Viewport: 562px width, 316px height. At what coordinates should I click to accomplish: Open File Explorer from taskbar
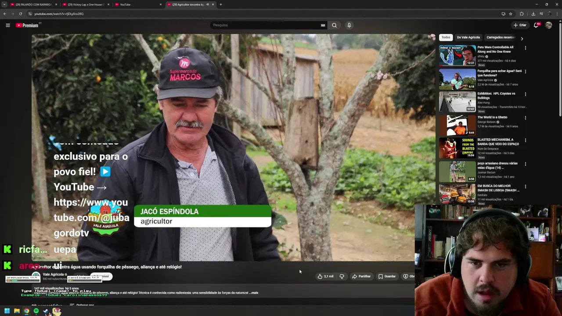(x=17, y=311)
